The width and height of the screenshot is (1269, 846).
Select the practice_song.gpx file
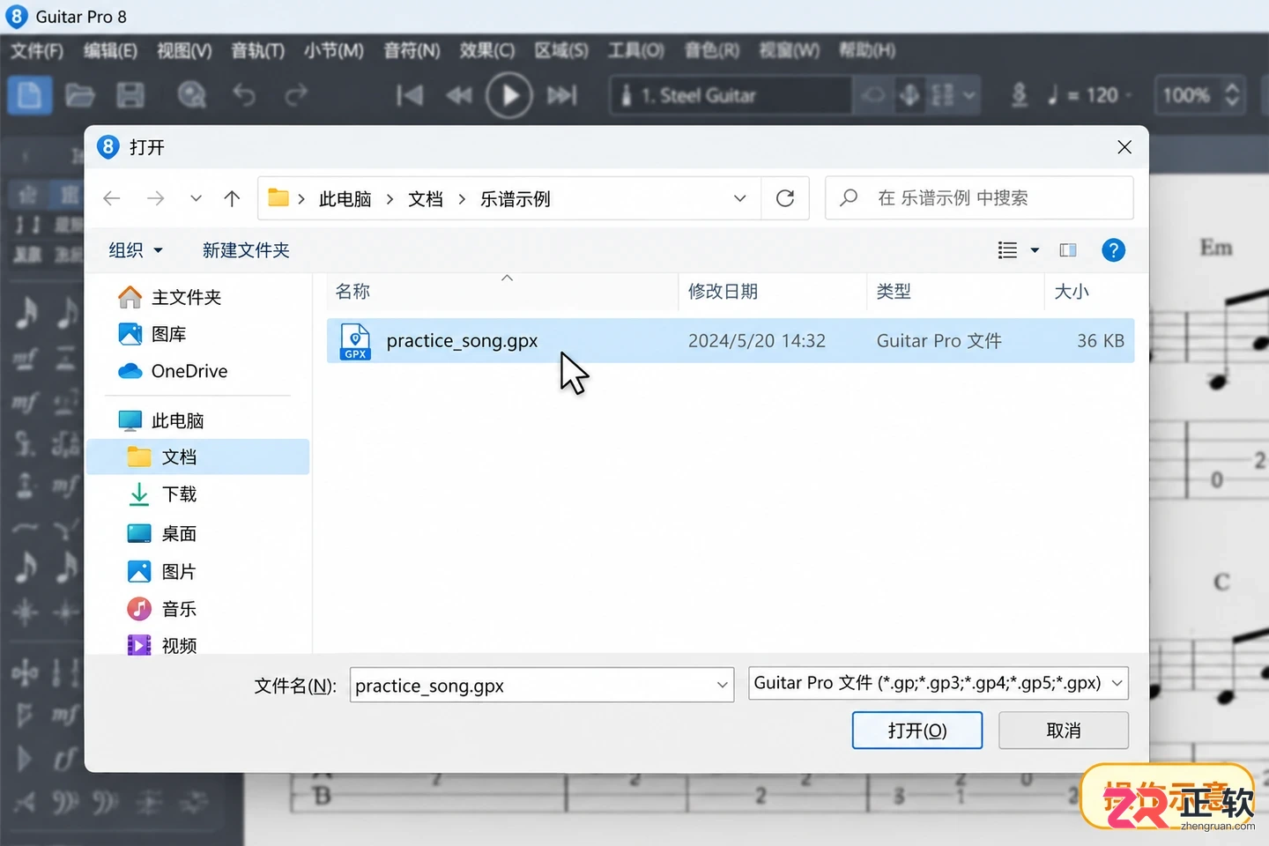pyautogui.click(x=730, y=341)
